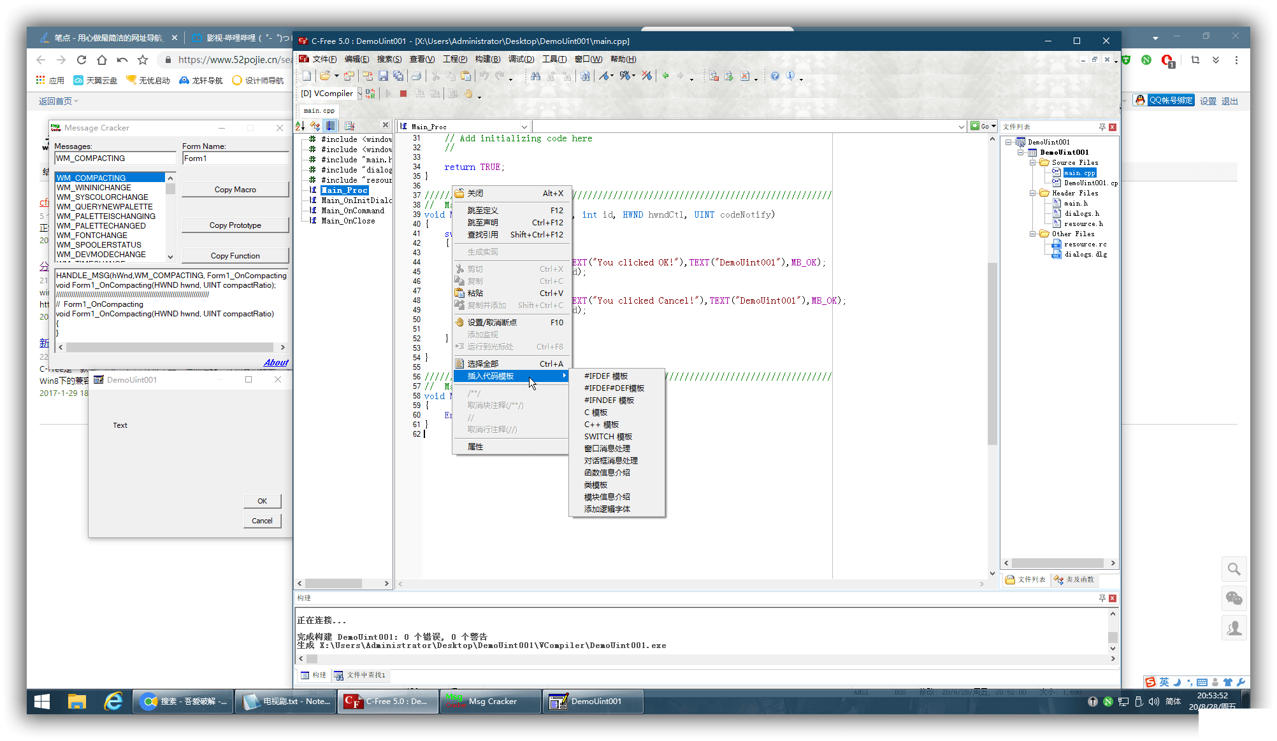Image resolution: width=1277 pixels, height=741 pixels.
Task: Click the Messages input field
Action: 115,159
